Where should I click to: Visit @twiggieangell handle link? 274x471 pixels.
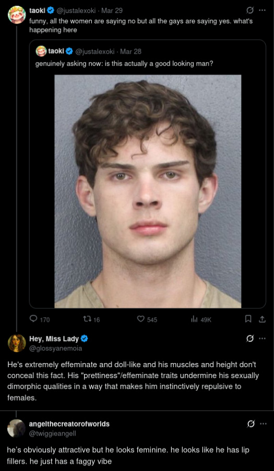pyautogui.click(x=53, y=434)
